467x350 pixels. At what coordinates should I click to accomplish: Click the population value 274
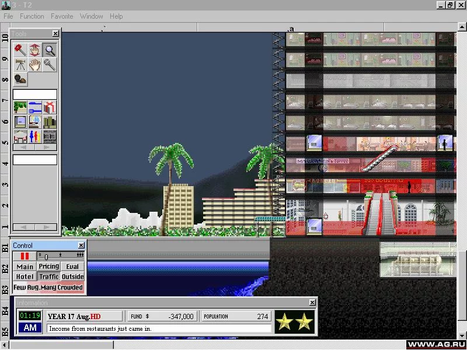(262, 316)
